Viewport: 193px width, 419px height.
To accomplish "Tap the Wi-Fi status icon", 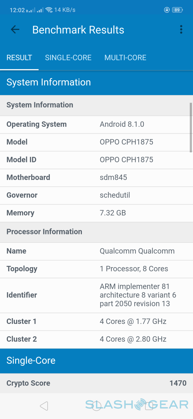I will [x=49, y=10].
